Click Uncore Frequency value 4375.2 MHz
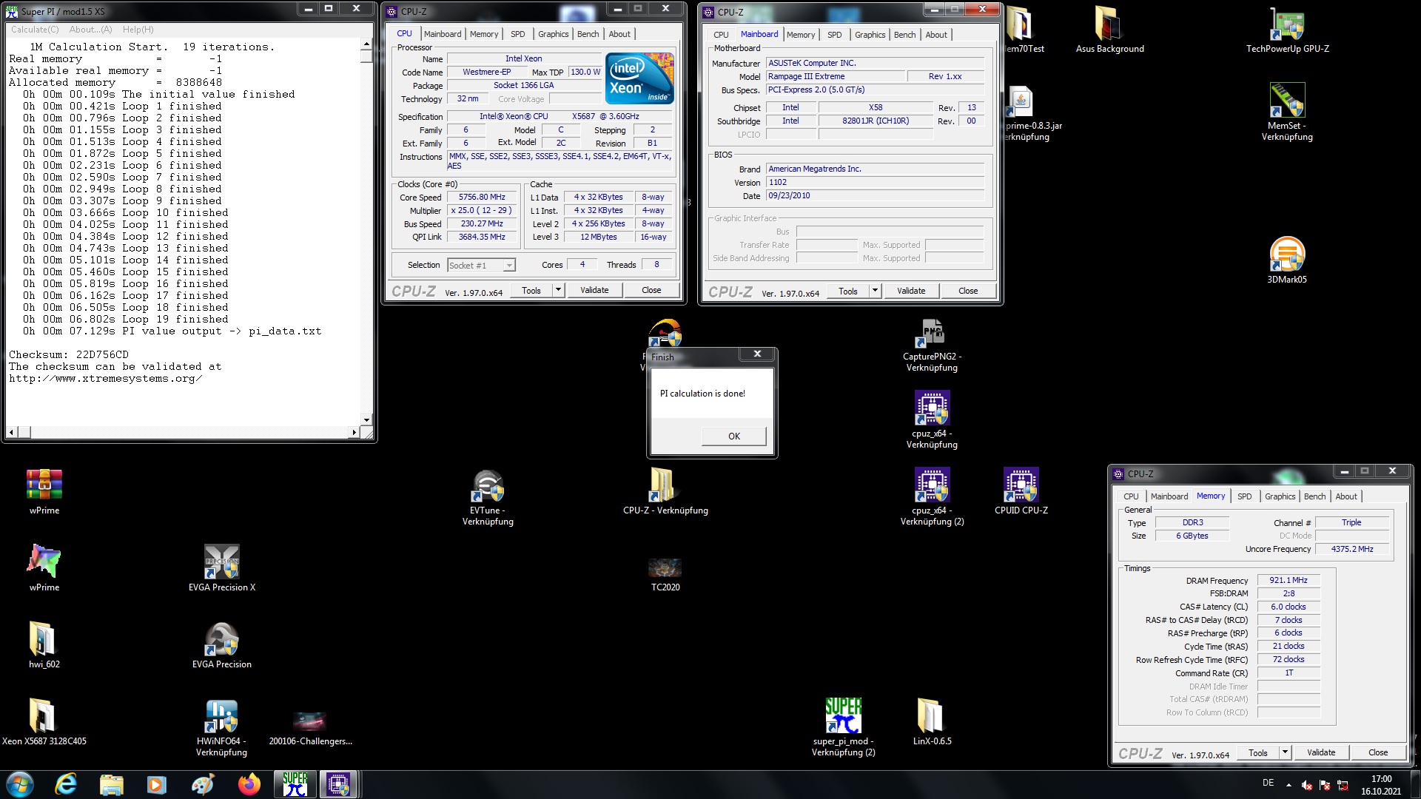The height and width of the screenshot is (799, 1421). tap(1352, 550)
